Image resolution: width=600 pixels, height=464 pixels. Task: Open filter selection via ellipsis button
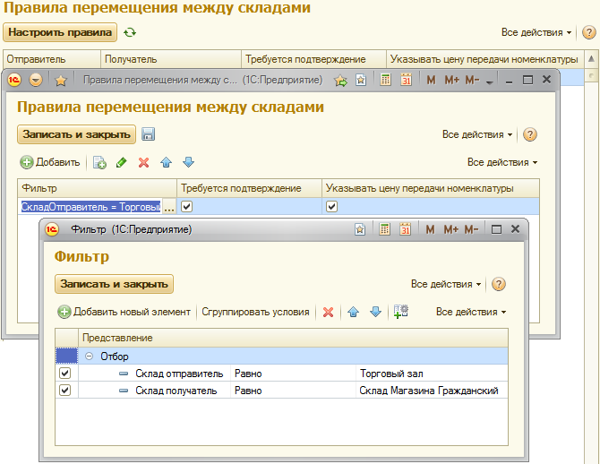[x=168, y=207]
